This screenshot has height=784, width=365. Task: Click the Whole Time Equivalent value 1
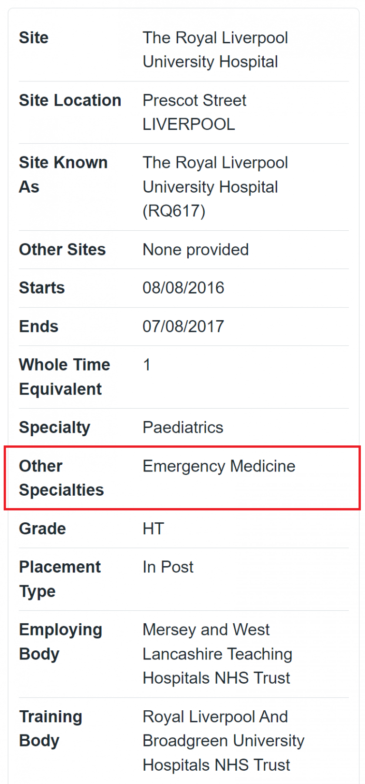[x=147, y=365]
